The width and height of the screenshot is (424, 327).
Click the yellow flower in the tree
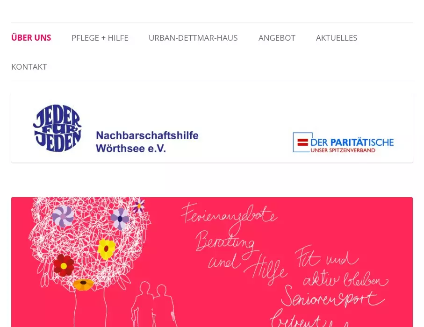coord(106,249)
